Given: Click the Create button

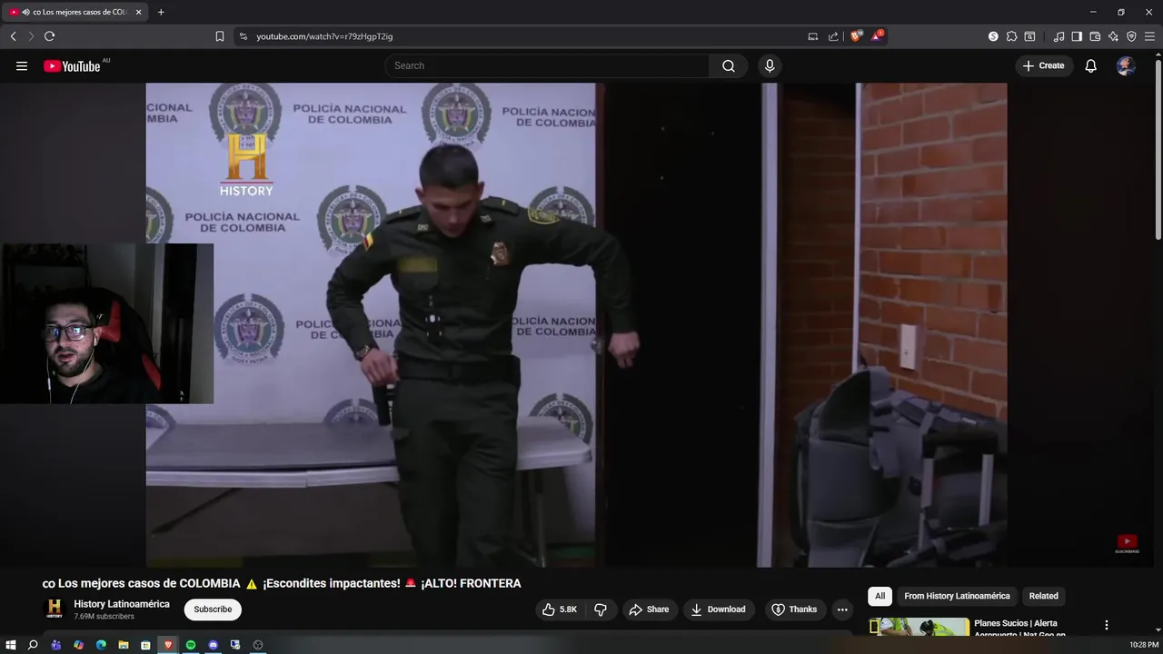Looking at the screenshot, I should tap(1044, 65).
